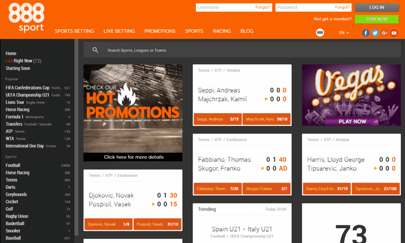
Task: Select Darts in Sports list
Action: click(38, 187)
